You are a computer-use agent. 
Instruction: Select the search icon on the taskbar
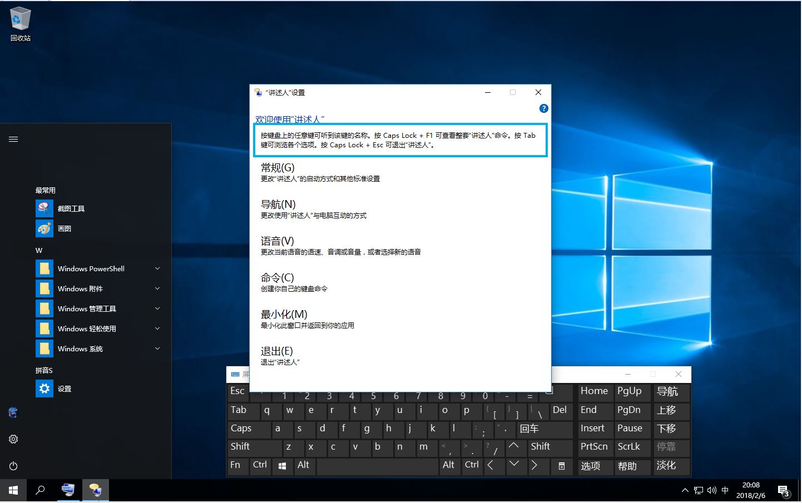coord(39,490)
